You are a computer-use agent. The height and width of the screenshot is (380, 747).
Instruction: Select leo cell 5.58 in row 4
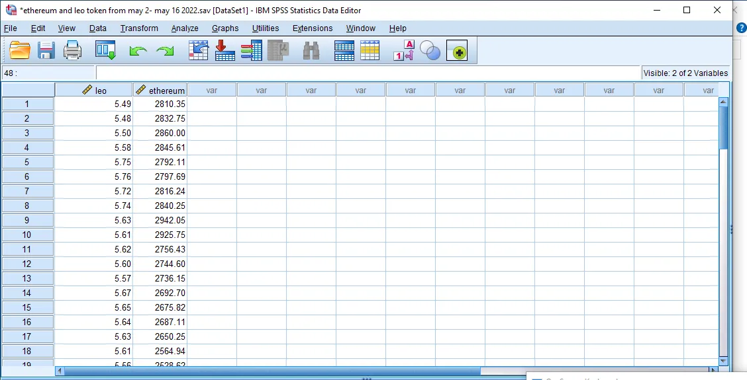point(94,147)
